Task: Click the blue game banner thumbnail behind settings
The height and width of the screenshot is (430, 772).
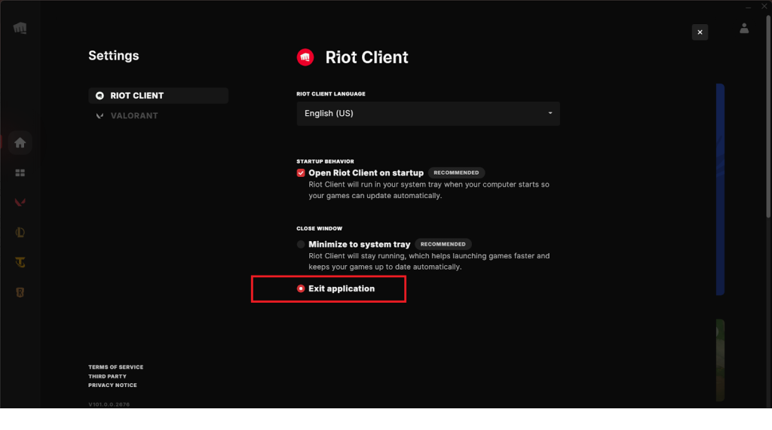Action: tap(720, 190)
